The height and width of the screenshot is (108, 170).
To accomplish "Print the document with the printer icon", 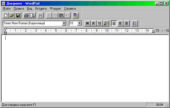I will click(x=26, y=15).
